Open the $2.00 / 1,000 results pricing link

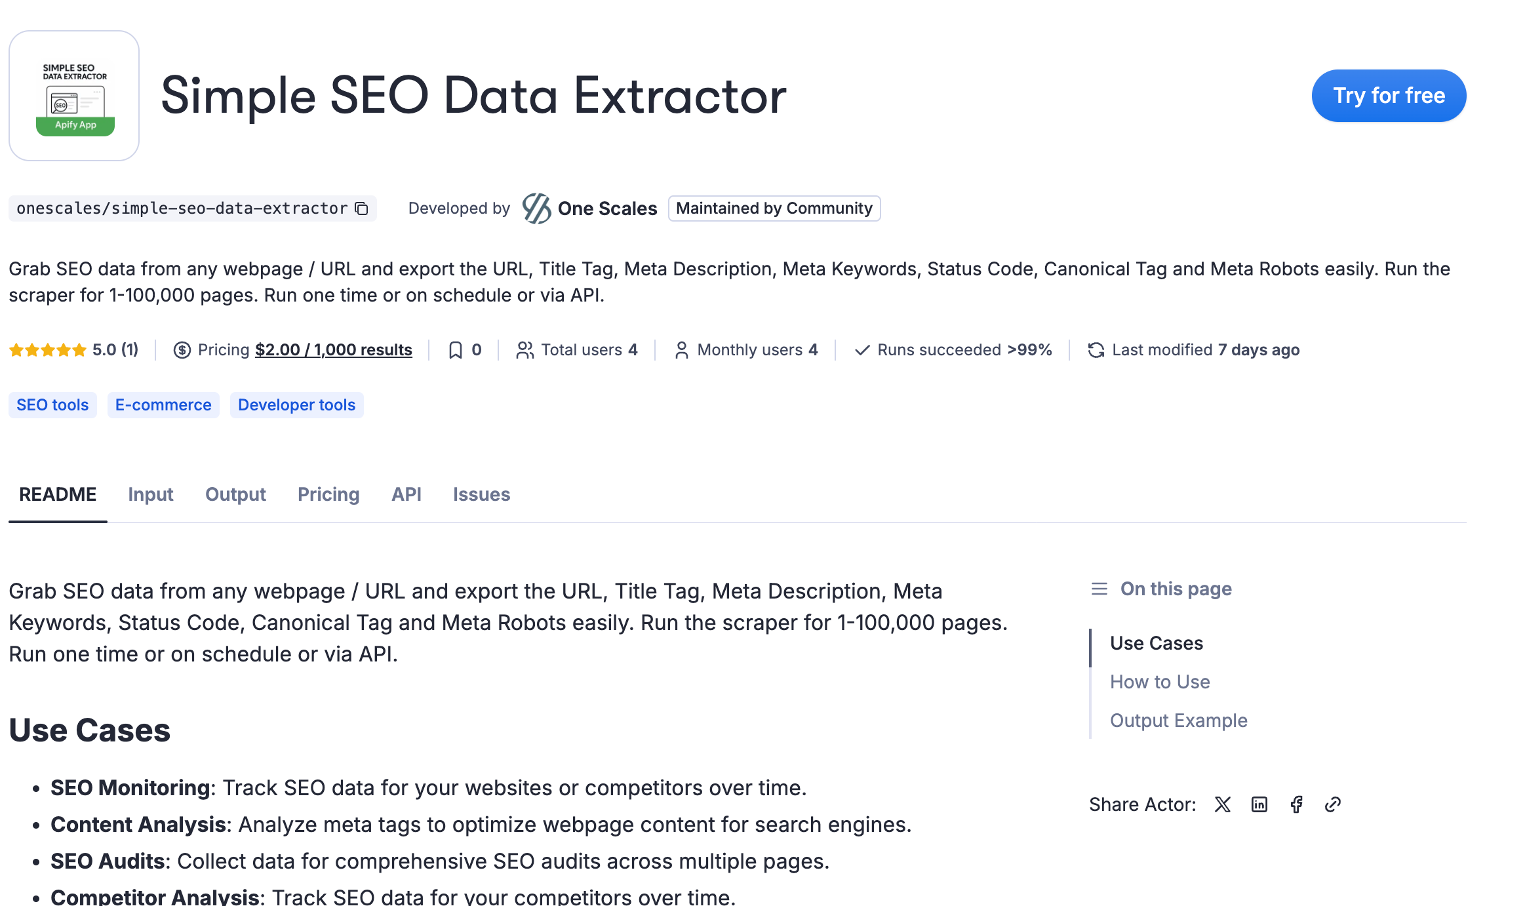[333, 350]
